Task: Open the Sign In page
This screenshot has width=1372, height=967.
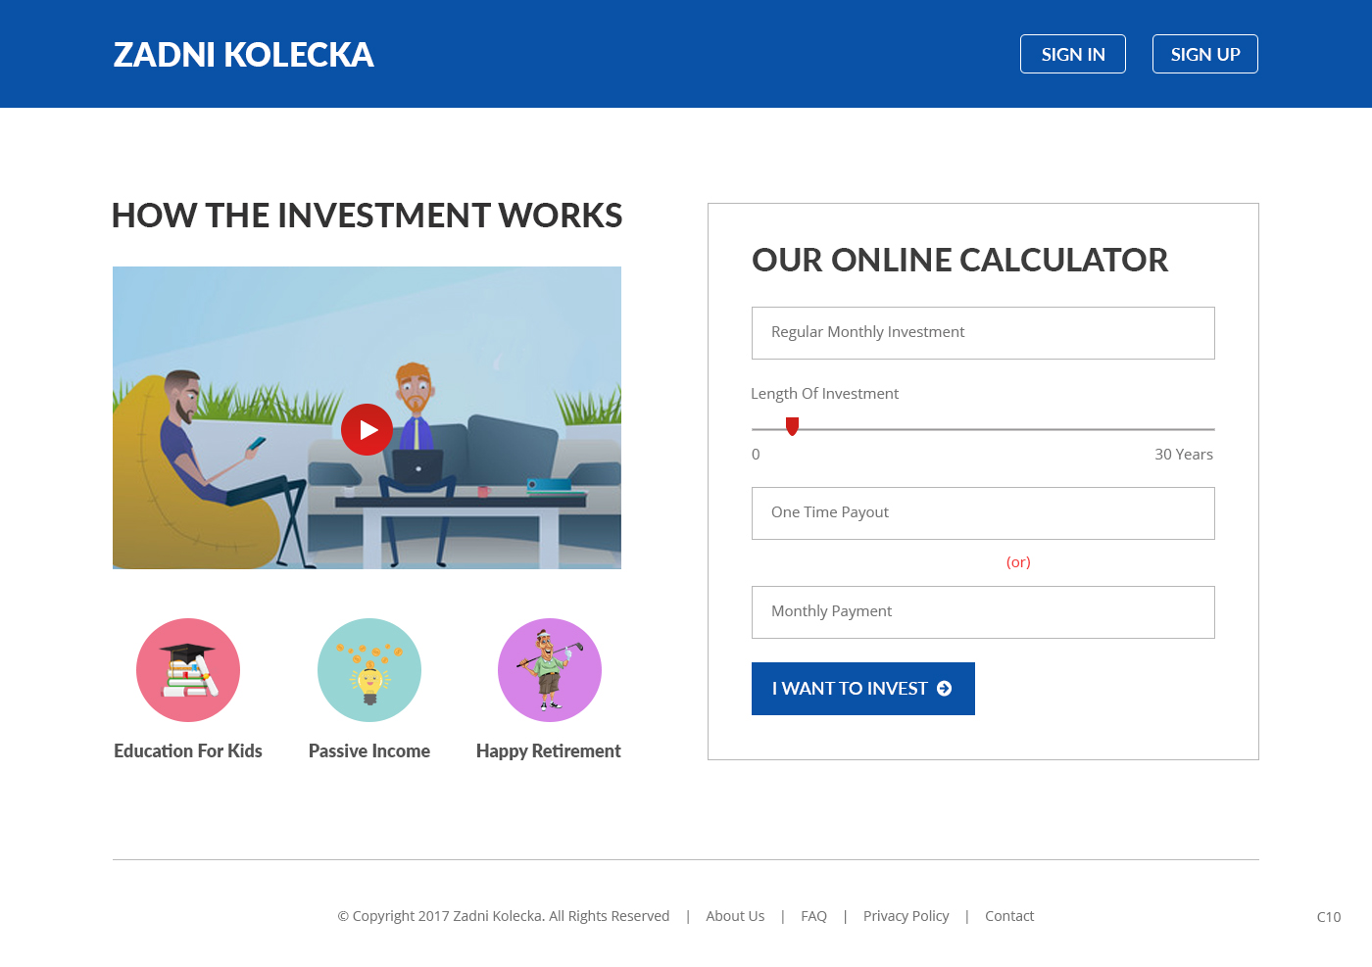Action: [1073, 54]
